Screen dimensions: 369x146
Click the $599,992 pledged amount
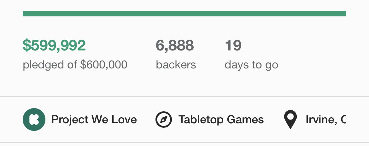pos(54,45)
